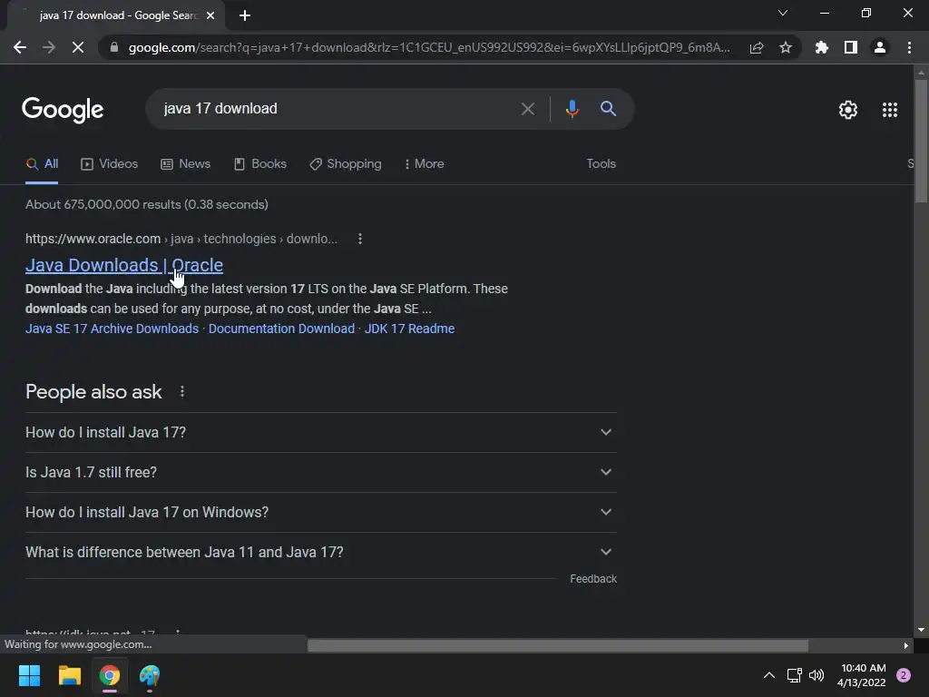Click Chrome icon in taskbar
929x697 pixels.
pos(110,675)
